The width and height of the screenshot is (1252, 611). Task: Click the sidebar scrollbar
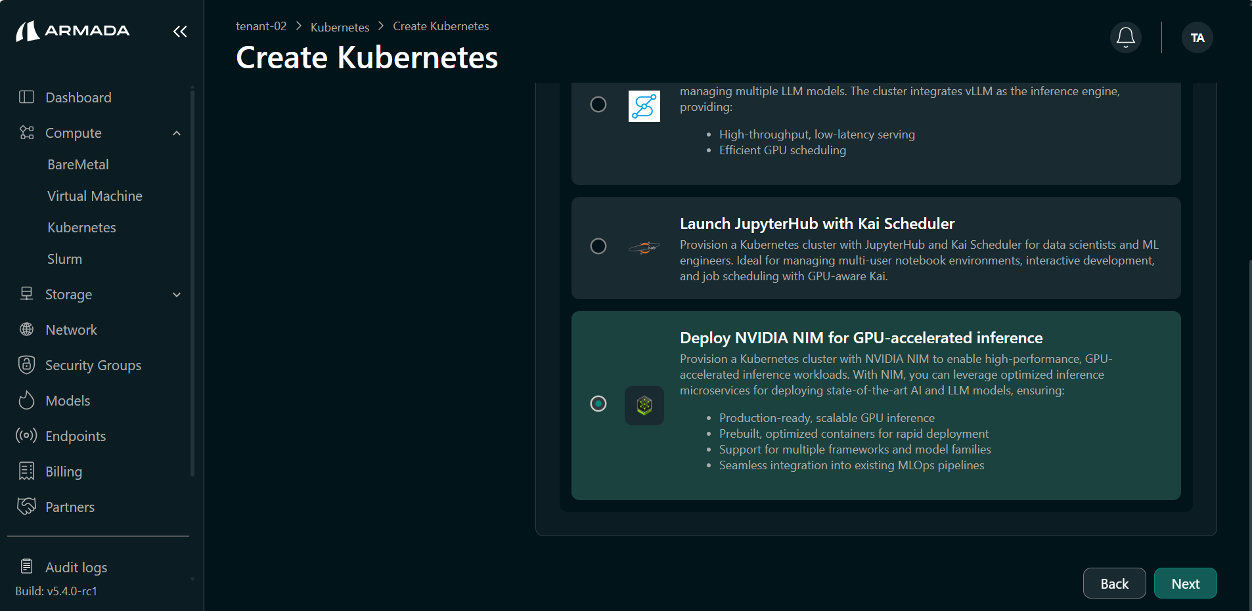click(192, 282)
